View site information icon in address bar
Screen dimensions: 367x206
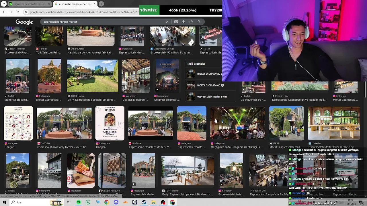click(x=26, y=12)
